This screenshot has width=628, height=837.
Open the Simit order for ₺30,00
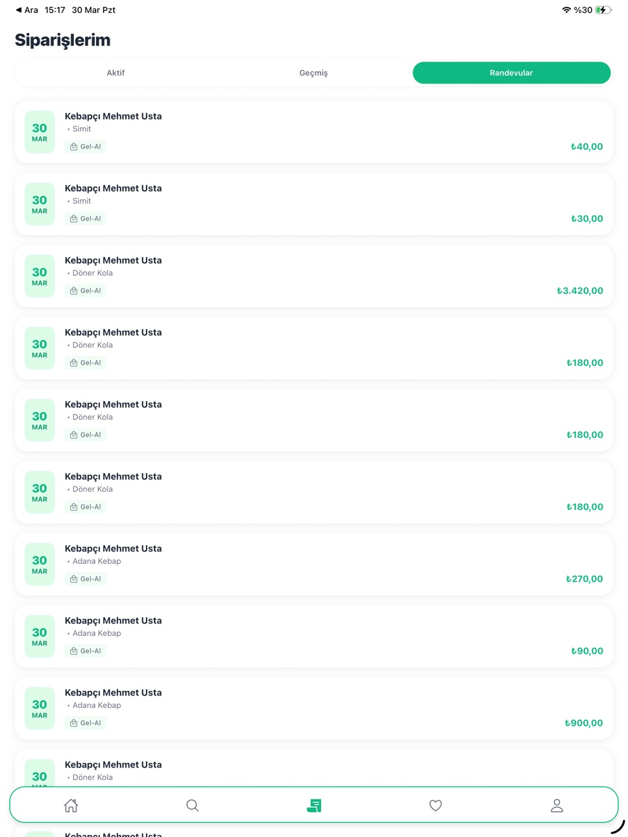(x=314, y=204)
